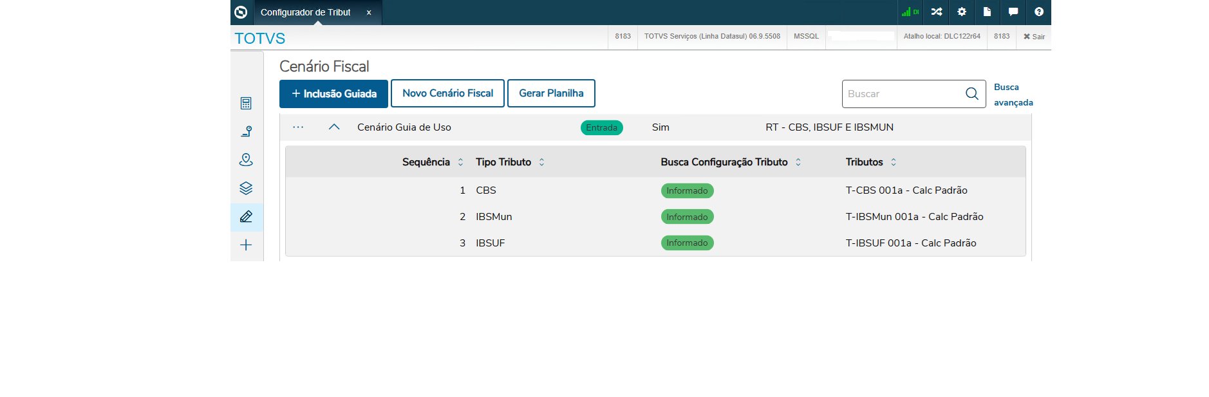Open the map location sidebar icon
Screen dimensions: 1209x397
[246, 160]
